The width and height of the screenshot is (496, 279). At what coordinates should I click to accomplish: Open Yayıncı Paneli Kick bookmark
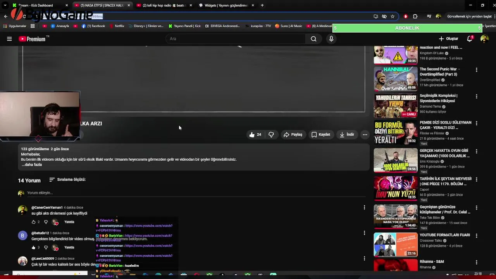point(184,26)
